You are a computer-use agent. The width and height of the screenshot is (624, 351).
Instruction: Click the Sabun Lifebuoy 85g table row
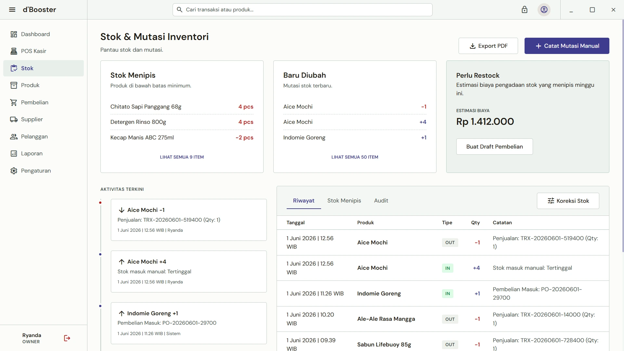tap(443, 342)
